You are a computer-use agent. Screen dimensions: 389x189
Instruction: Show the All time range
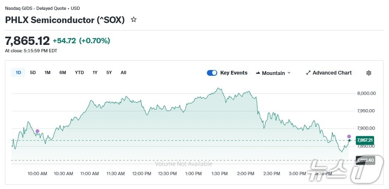123,73
